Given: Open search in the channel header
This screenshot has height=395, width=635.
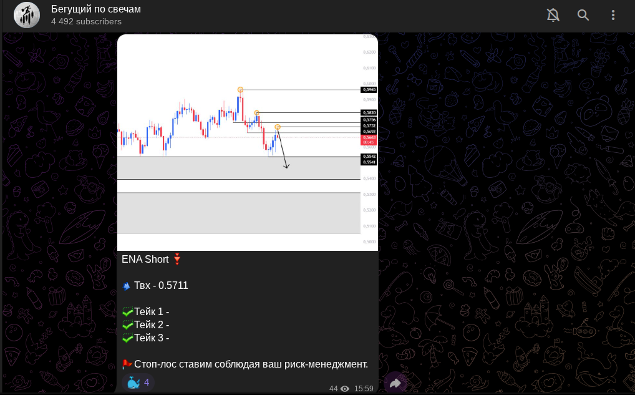Looking at the screenshot, I should (583, 15).
